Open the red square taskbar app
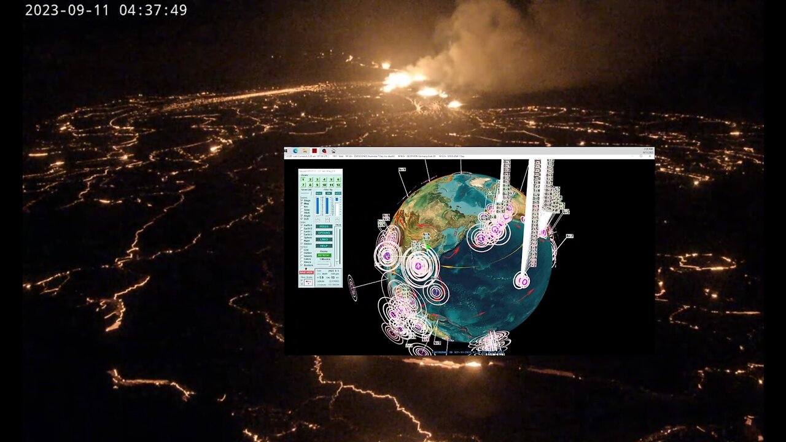Image resolution: width=786 pixels, height=442 pixels. 314,150
